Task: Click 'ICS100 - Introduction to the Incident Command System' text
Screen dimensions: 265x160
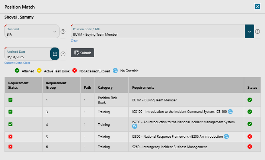Action: 179,112
